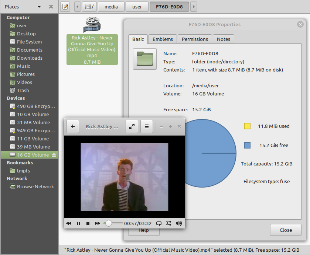Viewport: 310px width, 255px height.
Task: Collapse the Bookmarks section header
Action: [20, 163]
